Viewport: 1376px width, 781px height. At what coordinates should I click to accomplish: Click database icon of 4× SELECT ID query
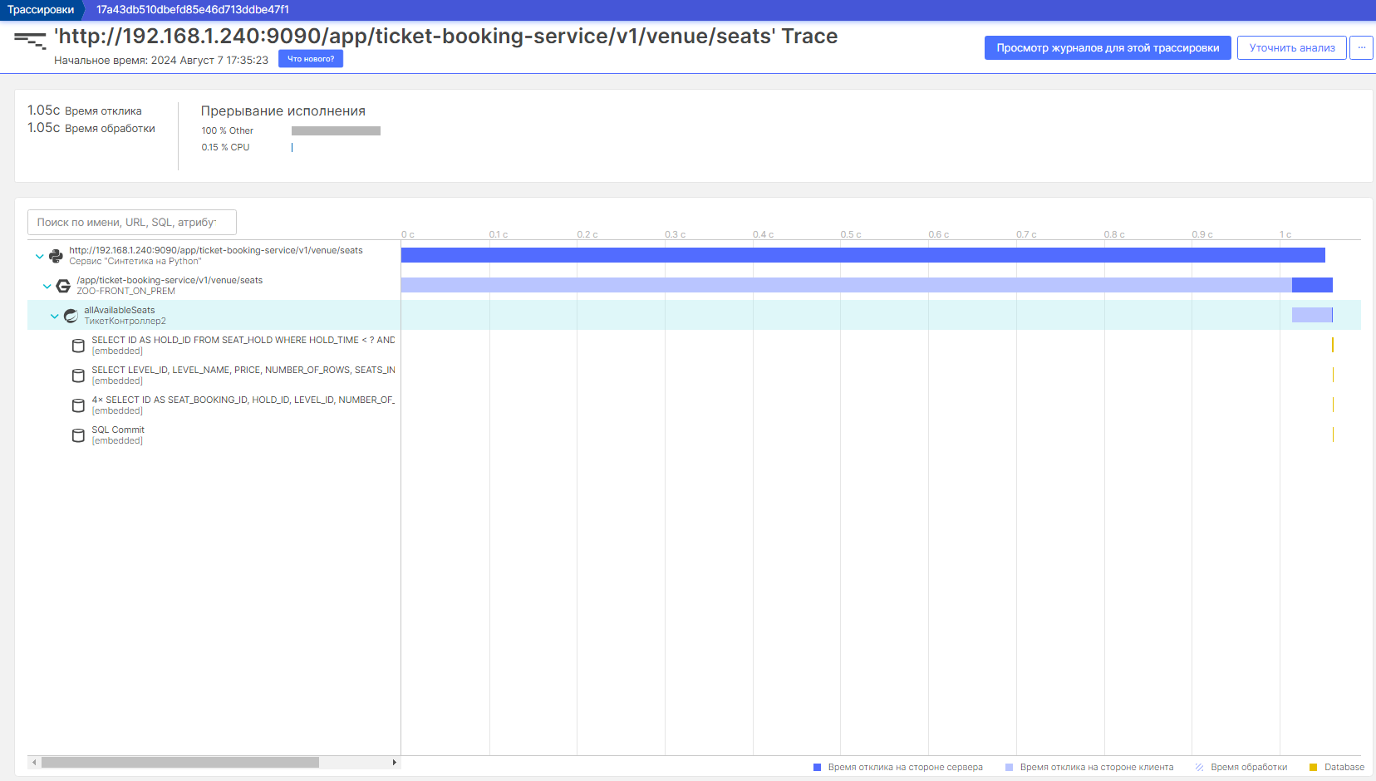tap(78, 405)
